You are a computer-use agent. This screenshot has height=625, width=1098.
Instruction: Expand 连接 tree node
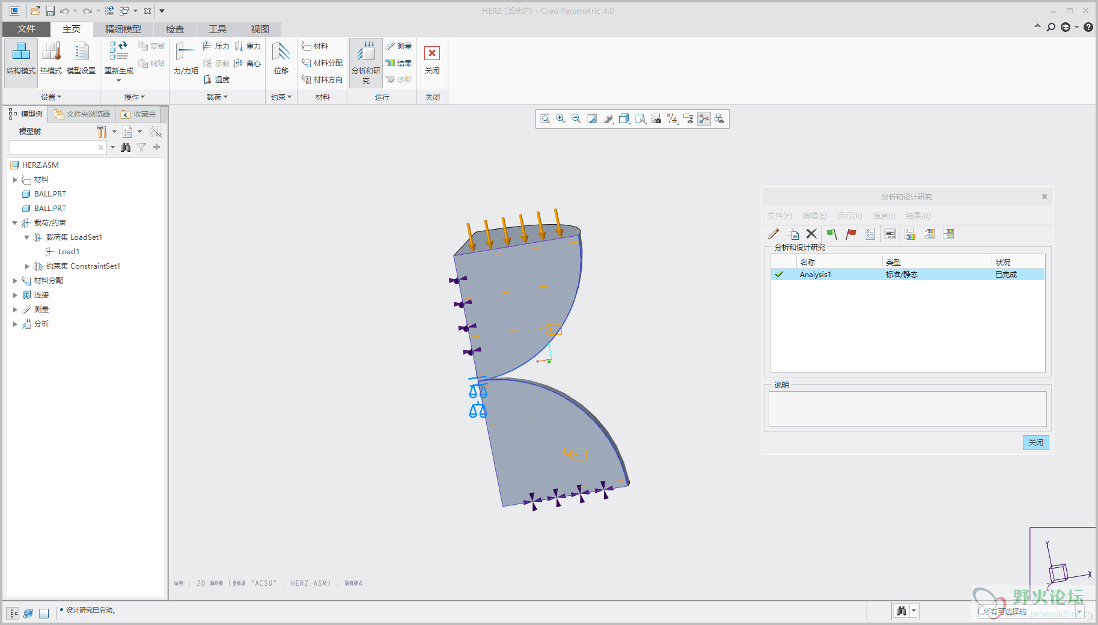point(15,295)
